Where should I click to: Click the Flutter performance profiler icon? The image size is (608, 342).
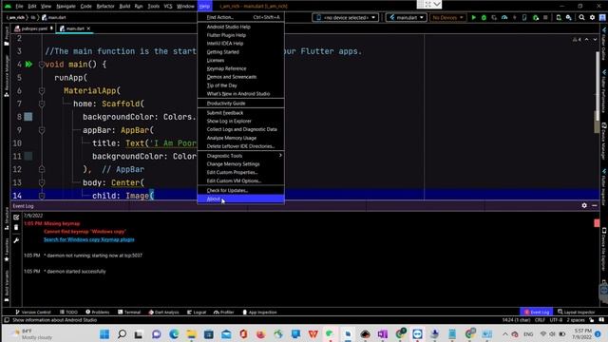coord(504,17)
